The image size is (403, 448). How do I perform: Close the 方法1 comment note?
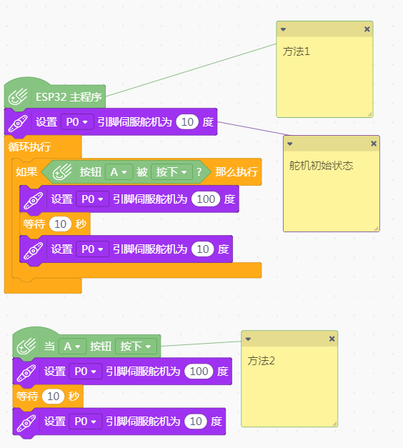point(367,29)
